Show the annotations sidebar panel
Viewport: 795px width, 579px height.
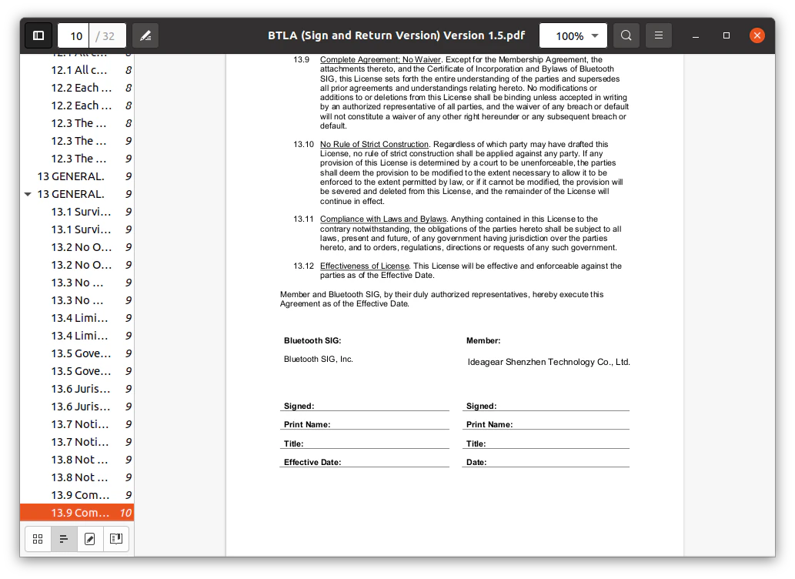[90, 538]
